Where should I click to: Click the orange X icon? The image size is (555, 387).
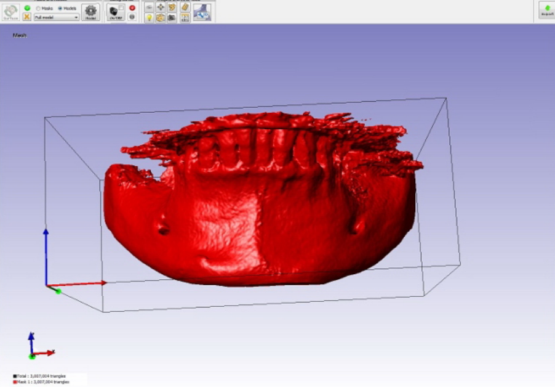pos(27,17)
